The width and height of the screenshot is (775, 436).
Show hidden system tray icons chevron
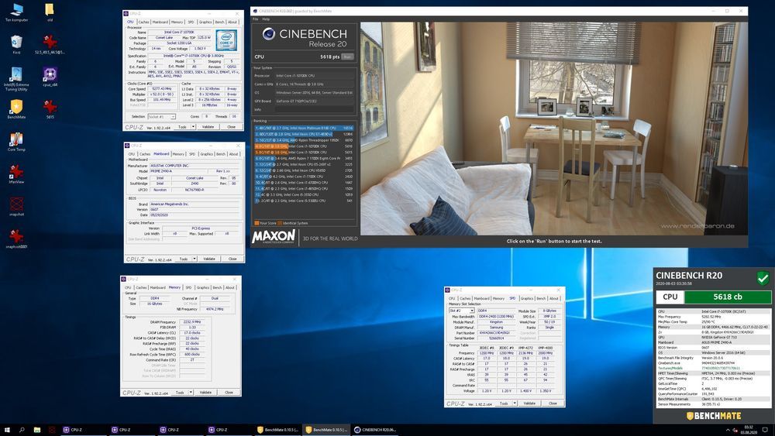point(728,430)
